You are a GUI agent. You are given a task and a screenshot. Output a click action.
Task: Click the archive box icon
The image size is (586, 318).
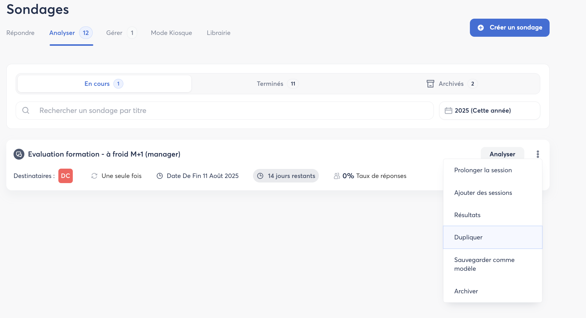coord(430,84)
